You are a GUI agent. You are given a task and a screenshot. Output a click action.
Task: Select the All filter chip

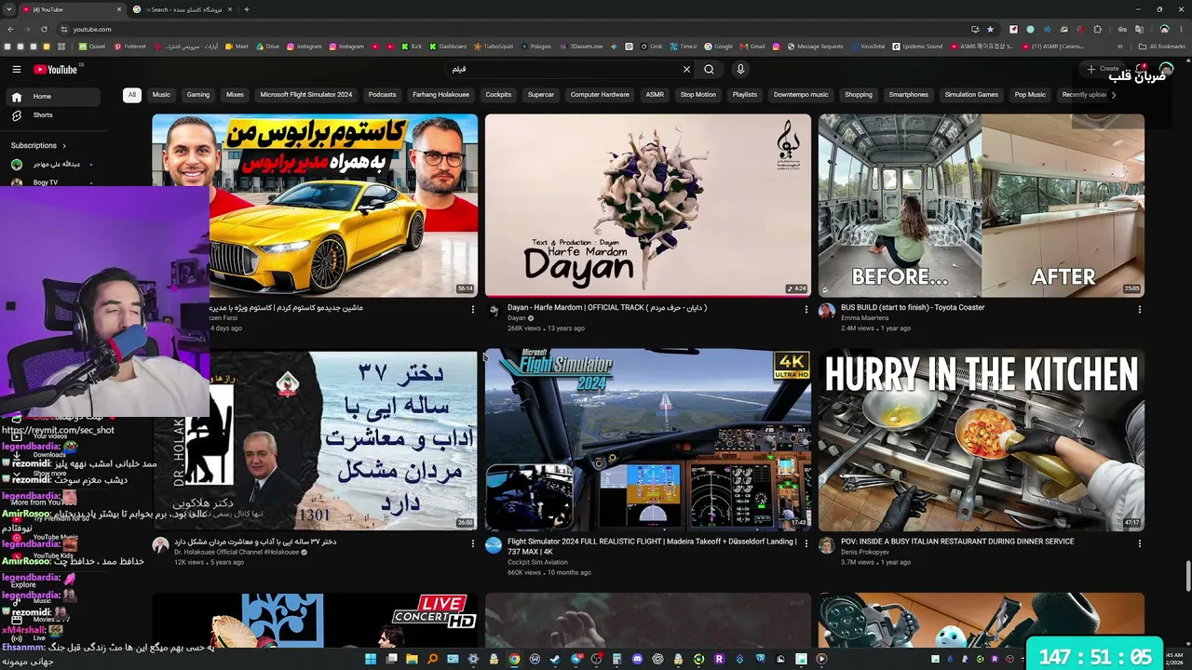[132, 95]
